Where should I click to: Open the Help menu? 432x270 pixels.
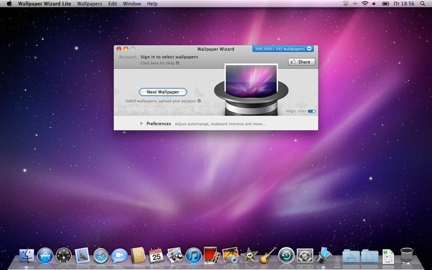click(152, 4)
